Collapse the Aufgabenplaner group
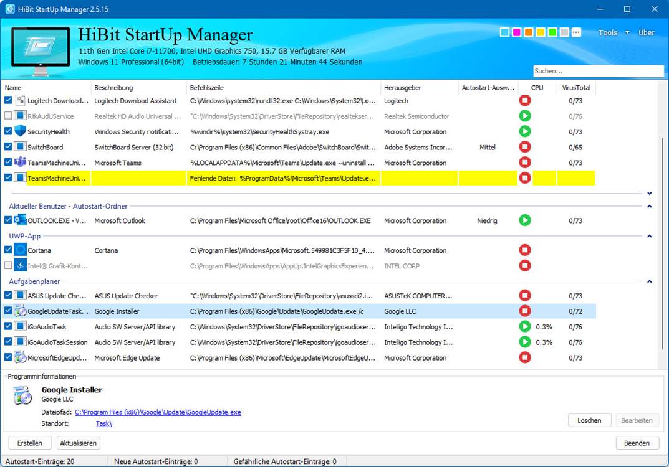Image resolution: width=669 pixels, height=467 pixels. (650, 281)
